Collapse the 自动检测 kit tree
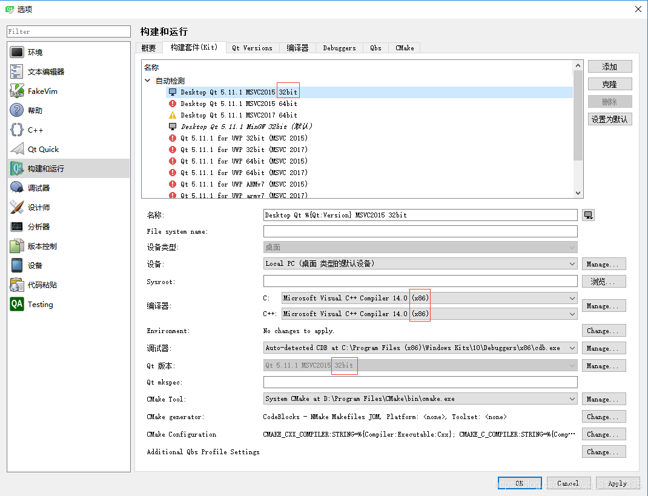The image size is (648, 496). [147, 79]
